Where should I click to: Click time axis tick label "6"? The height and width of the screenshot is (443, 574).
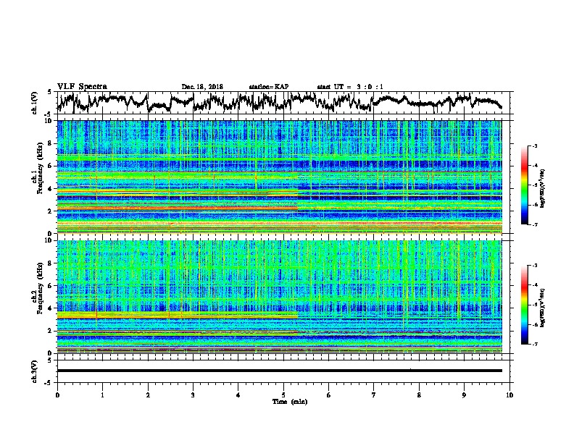coord(329,395)
